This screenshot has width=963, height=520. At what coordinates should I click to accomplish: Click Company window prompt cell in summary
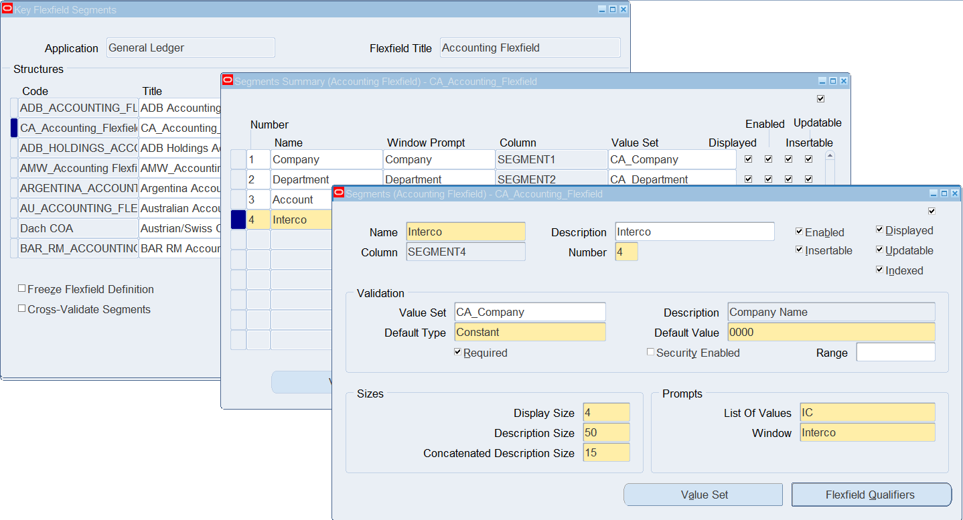tap(439, 159)
